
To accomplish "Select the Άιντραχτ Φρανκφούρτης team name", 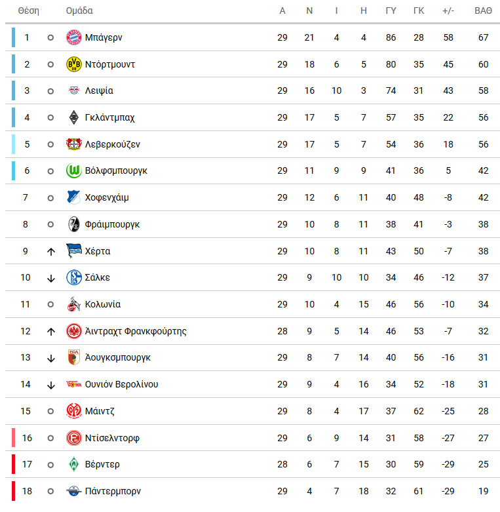I will (x=136, y=331).
